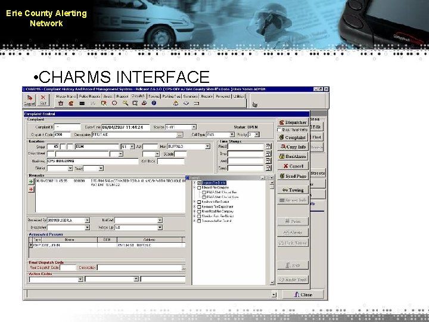Click the BoxAlarm button

(x=293, y=156)
